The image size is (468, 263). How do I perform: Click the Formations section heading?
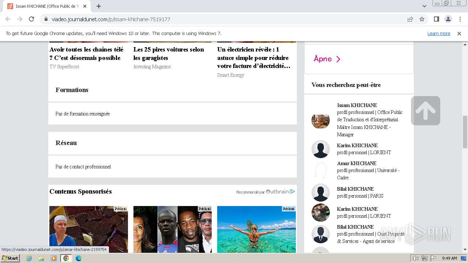(x=72, y=90)
